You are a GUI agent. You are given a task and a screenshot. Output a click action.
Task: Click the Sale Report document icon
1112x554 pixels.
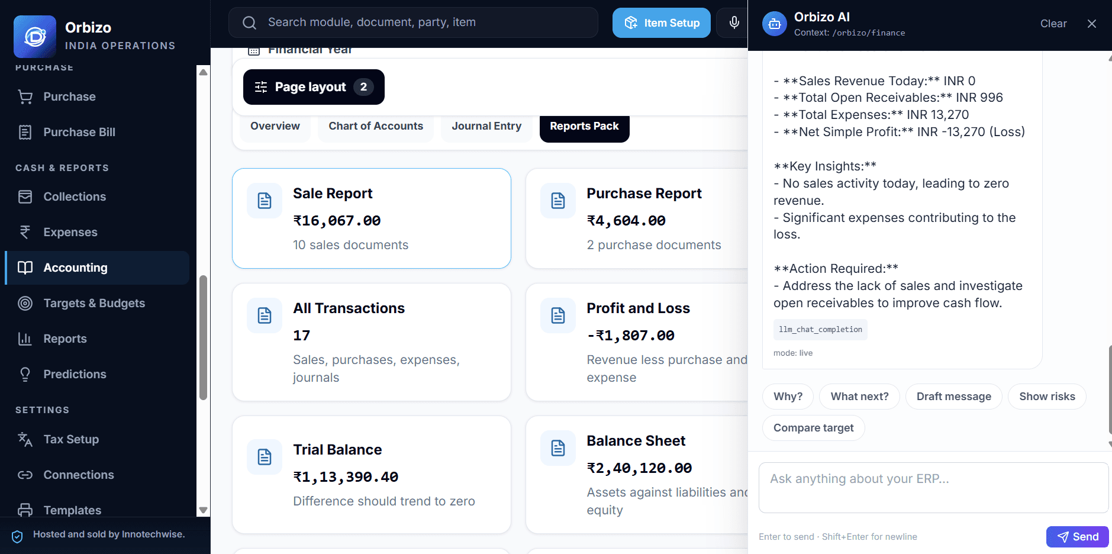point(265,201)
